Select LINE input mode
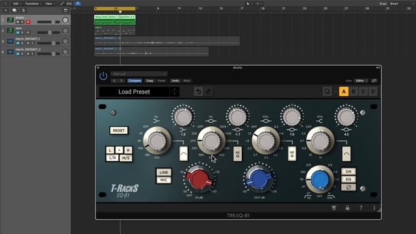 [x=164, y=172]
